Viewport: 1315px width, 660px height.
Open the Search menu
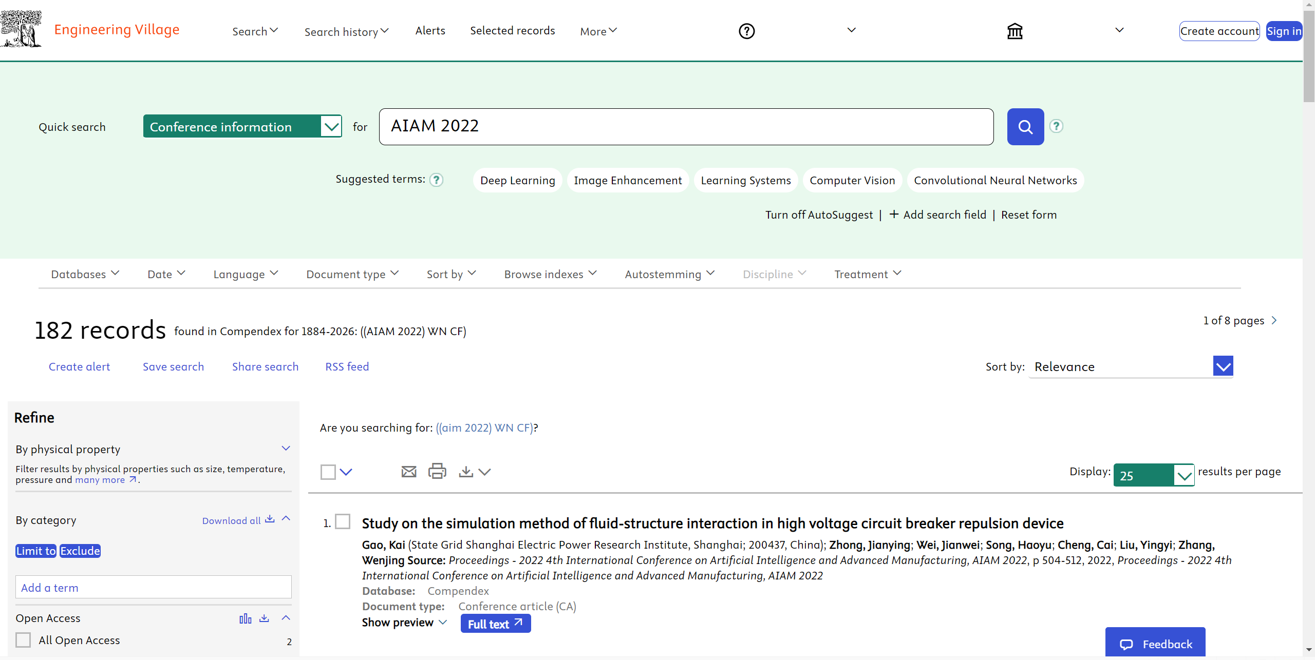255,31
